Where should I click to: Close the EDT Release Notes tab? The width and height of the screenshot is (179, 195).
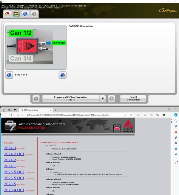[x=50, y=110]
